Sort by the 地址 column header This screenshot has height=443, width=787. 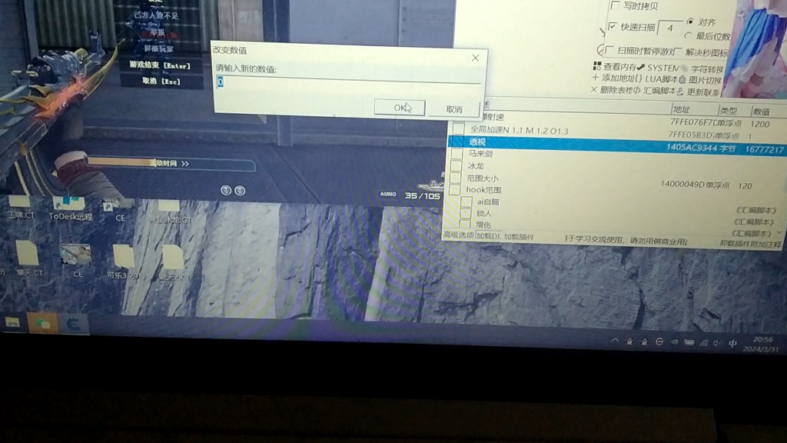(681, 109)
